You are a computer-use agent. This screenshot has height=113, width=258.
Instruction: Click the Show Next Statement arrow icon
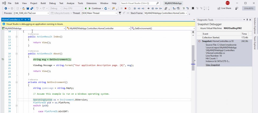pos(148,8)
